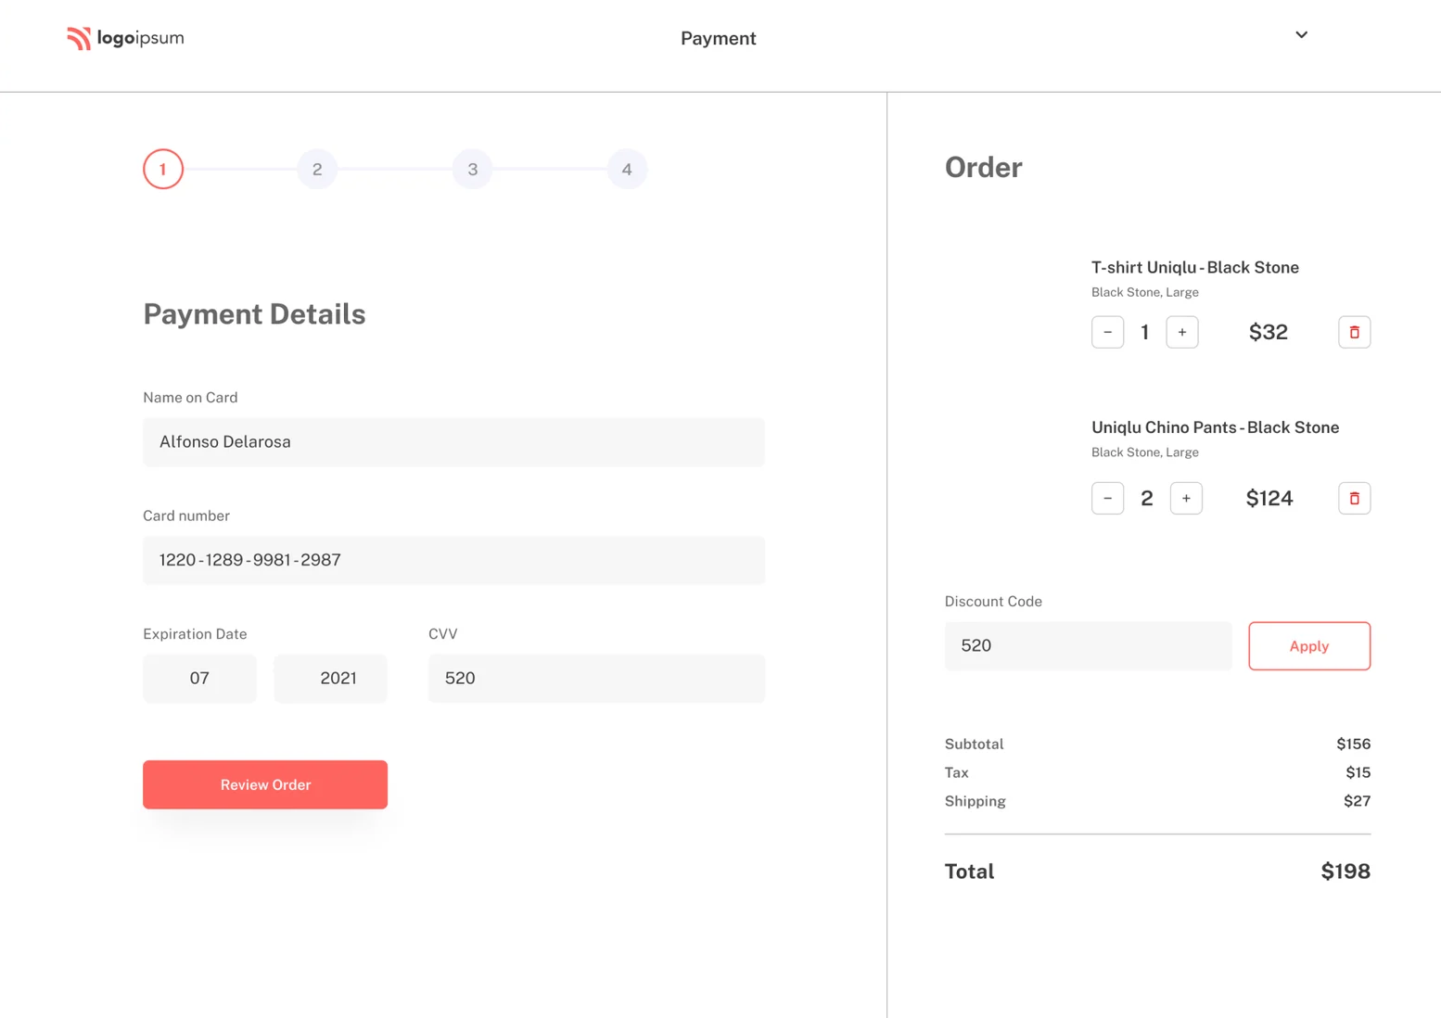Apply the discount code
The height and width of the screenshot is (1018, 1441).
tap(1309, 645)
